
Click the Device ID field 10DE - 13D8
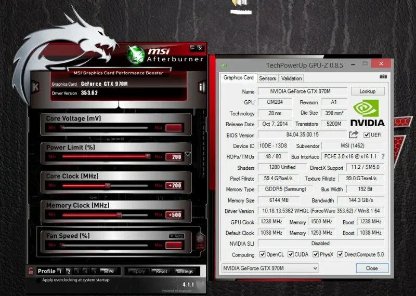pos(273,146)
